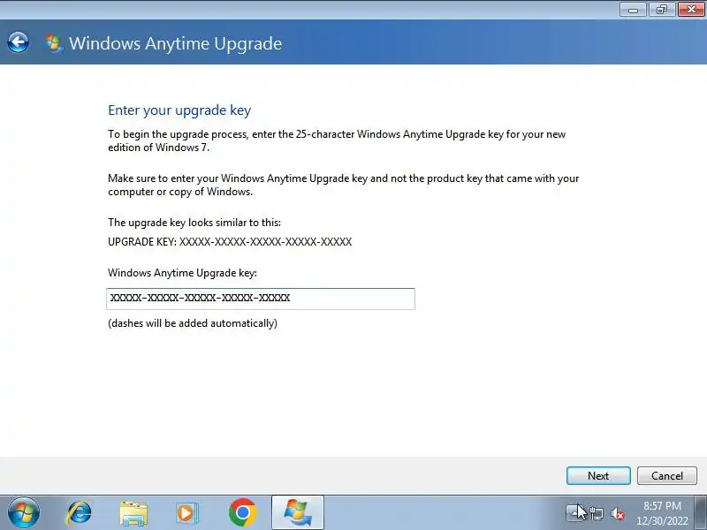Screen dimensions: 707x530
Task: Minimize the Anytime Upgrade window
Action: click(633, 9)
